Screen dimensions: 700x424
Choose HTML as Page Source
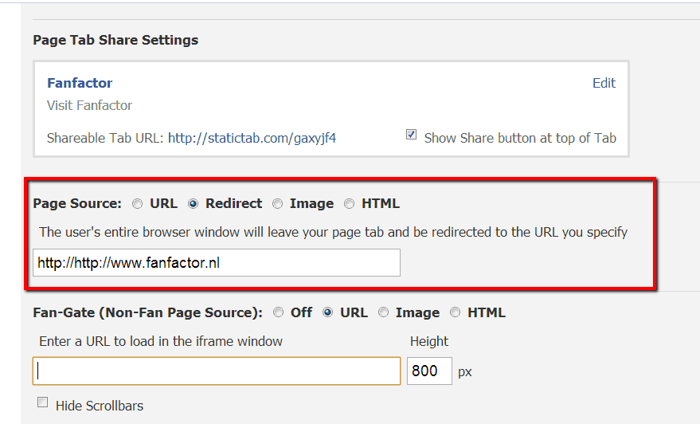pyautogui.click(x=349, y=204)
